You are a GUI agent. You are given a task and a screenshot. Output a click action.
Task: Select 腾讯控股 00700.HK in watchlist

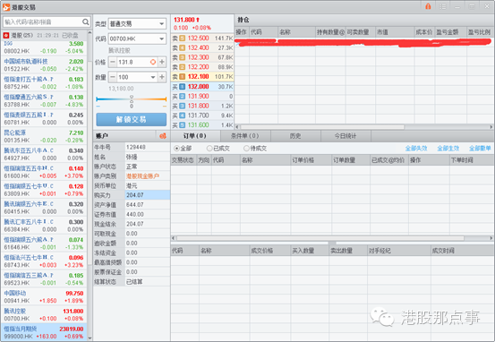[44, 315]
